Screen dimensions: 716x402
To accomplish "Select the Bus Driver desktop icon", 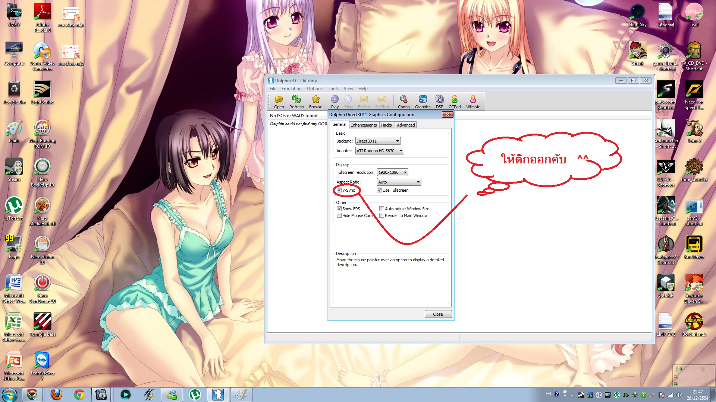I will [694, 247].
